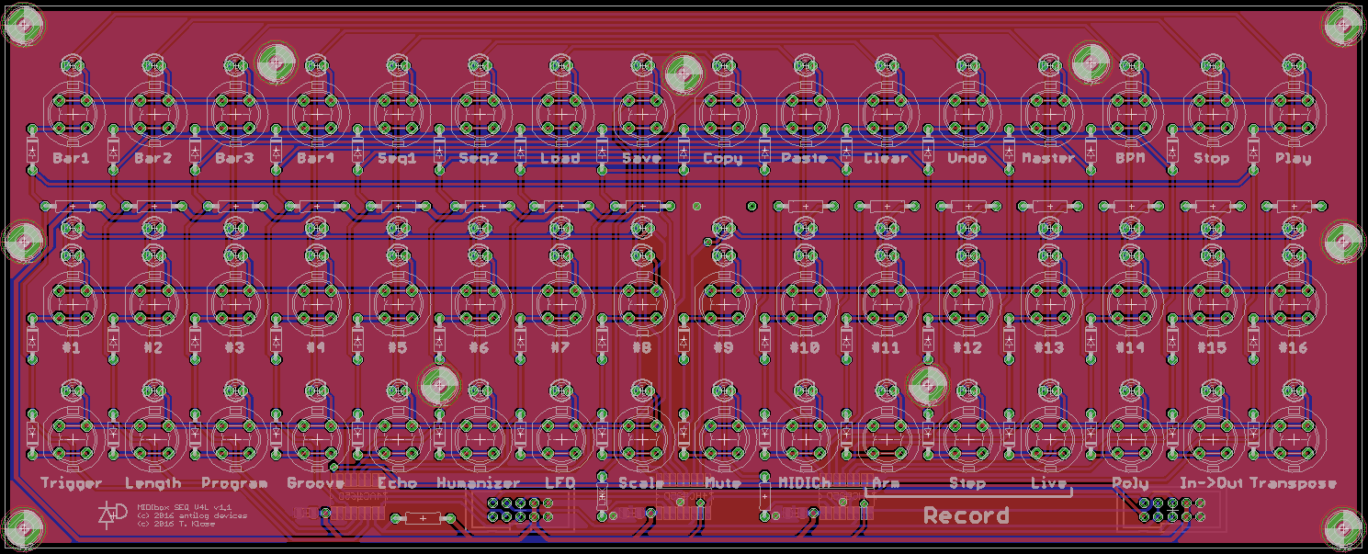Select the Seq1 silkscreen label
1368x554 pixels.
tap(397, 158)
